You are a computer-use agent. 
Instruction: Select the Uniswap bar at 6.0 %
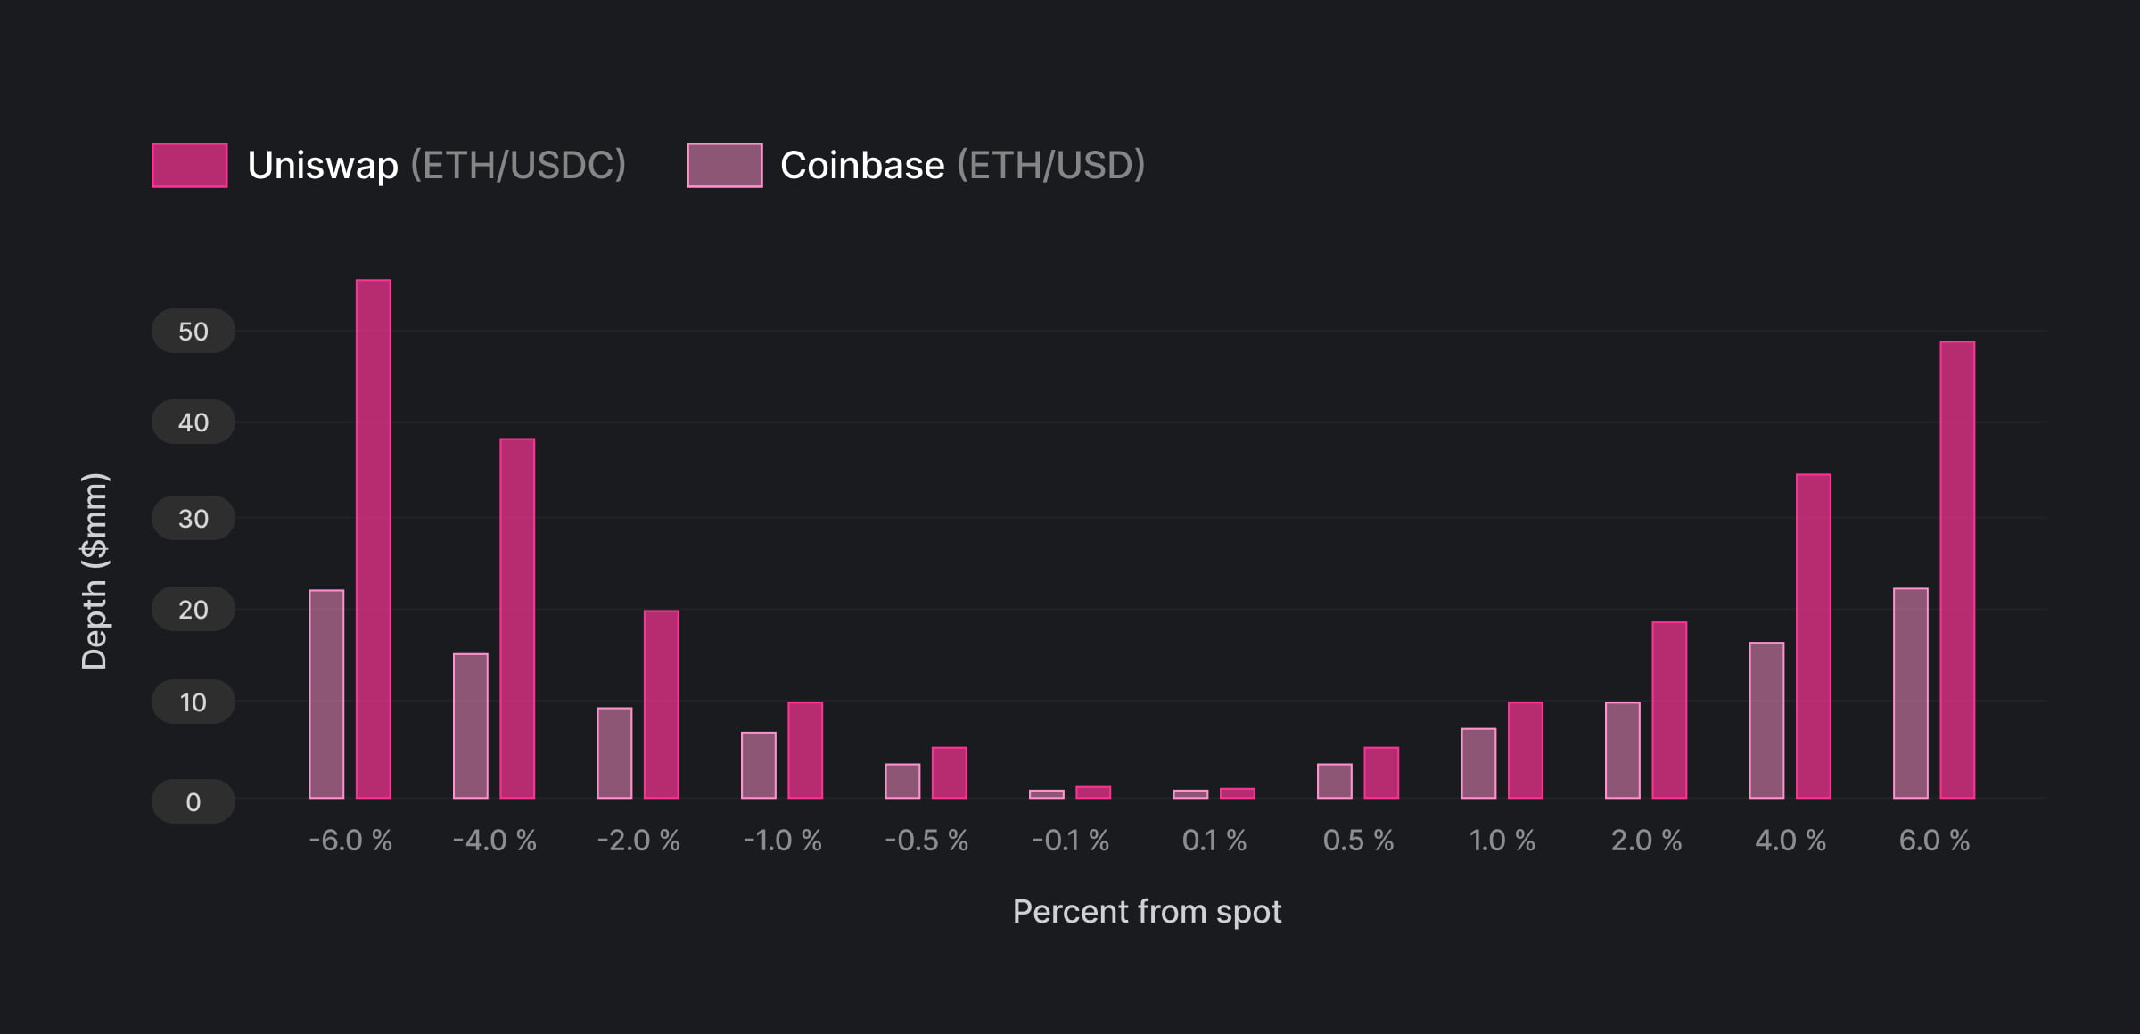(x=1957, y=570)
